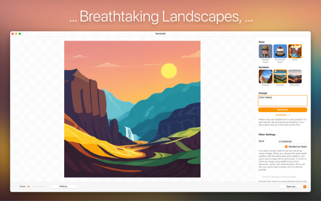The image size is (321, 201).
Task: Click the Other Settings heading
Action: (267, 134)
